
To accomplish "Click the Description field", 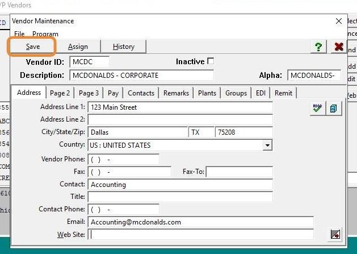I will pos(142,76).
